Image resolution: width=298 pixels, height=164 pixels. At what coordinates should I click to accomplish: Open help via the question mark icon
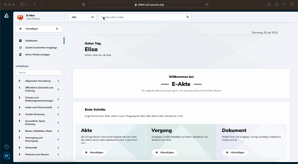click(x=6, y=147)
